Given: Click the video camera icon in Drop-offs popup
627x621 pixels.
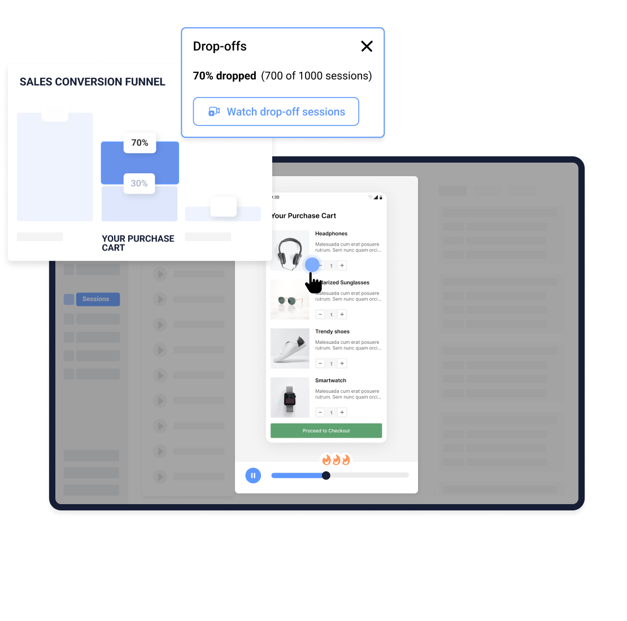Looking at the screenshot, I should [214, 111].
